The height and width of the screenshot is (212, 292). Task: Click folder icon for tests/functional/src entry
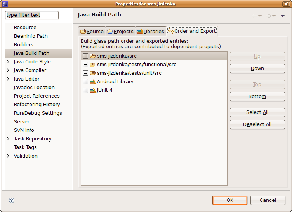tap(92, 65)
